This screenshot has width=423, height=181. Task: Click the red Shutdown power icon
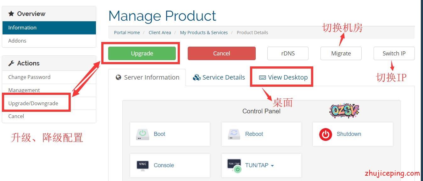coord(326,134)
